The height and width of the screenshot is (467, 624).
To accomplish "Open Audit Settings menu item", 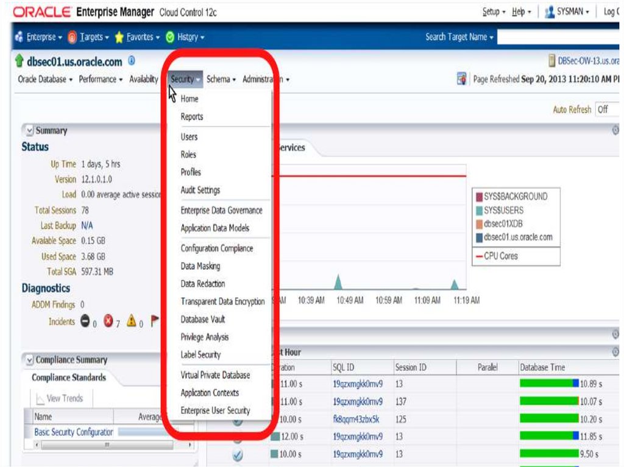I will click(x=200, y=190).
